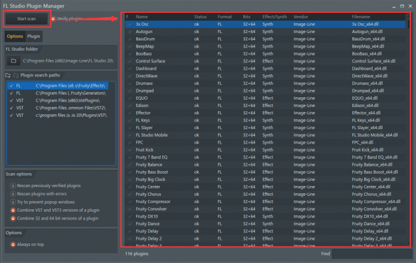This screenshot has width=416, height=263.
Task: Enable Rescan plugins with errors
Action: click(x=13, y=194)
